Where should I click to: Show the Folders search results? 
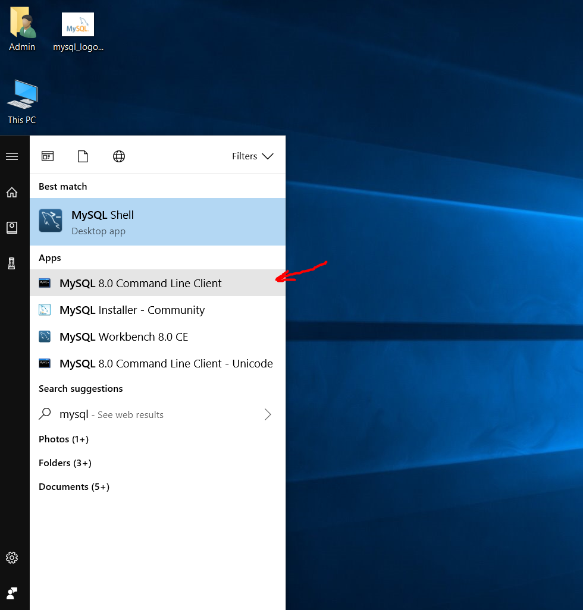click(65, 463)
